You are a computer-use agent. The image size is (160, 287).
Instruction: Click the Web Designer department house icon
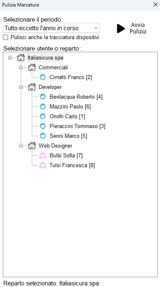click(x=32, y=146)
